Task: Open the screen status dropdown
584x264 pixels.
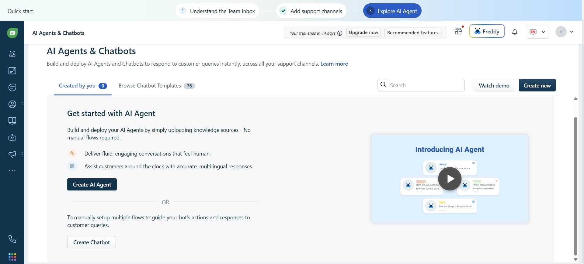Action: 537,32
